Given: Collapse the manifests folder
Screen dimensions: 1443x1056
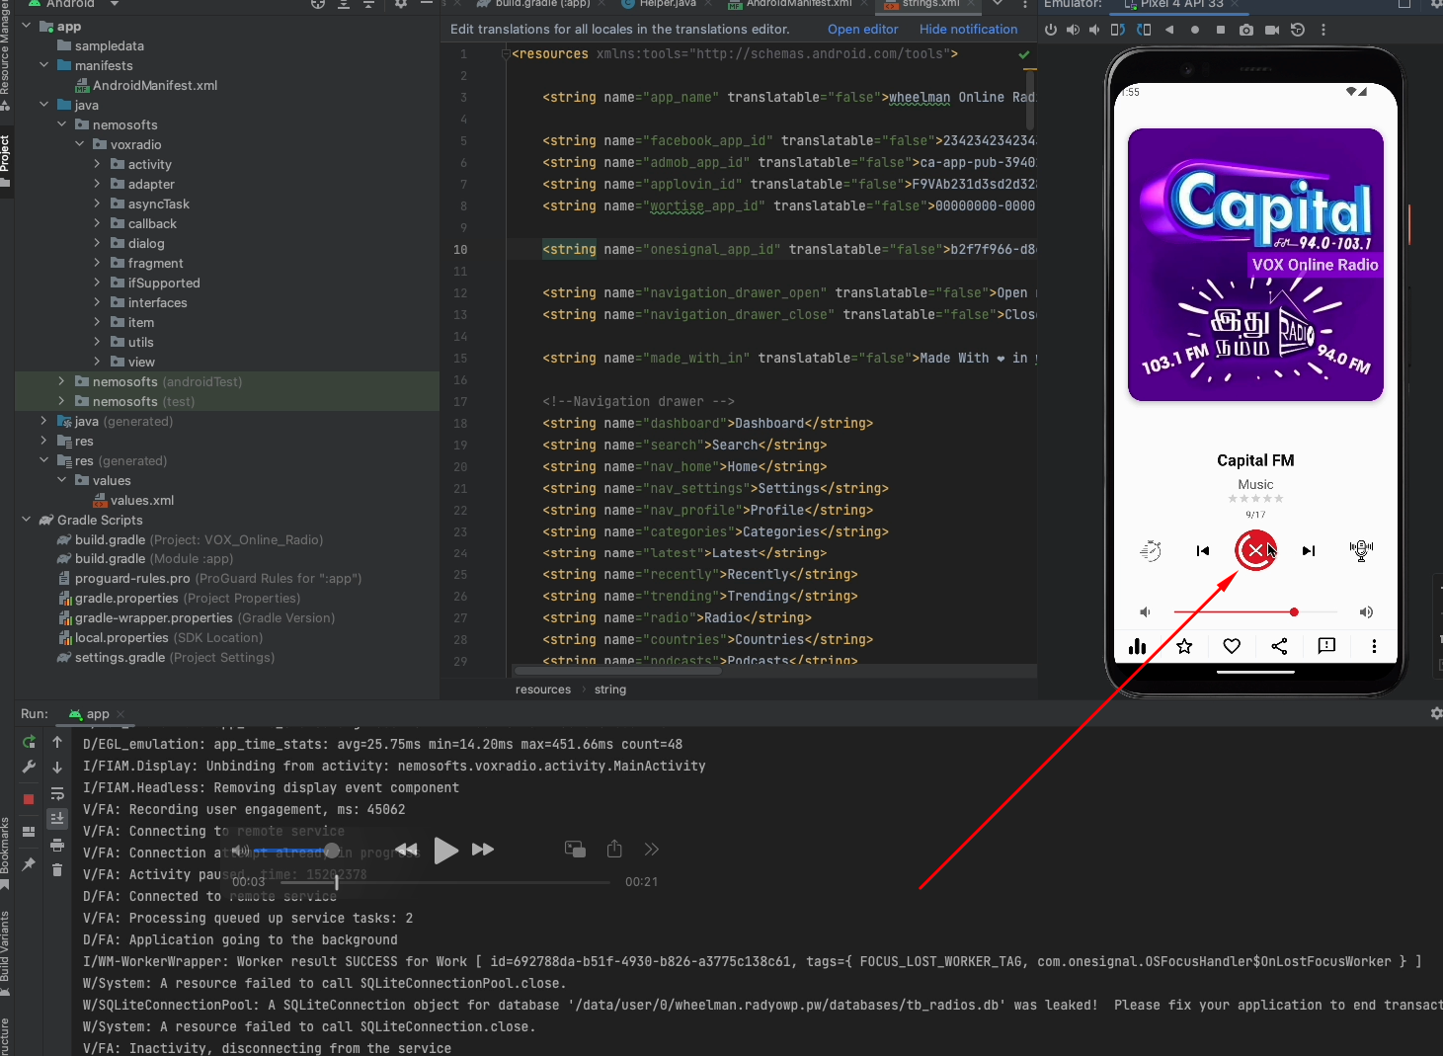Looking at the screenshot, I should click(44, 65).
